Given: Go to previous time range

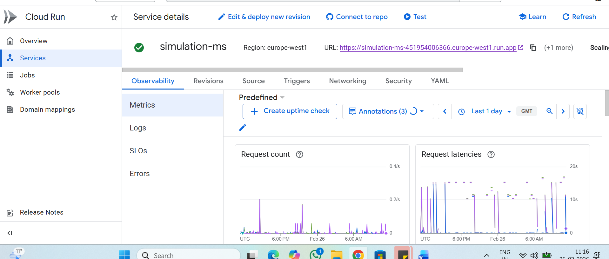Looking at the screenshot, I should (445, 111).
